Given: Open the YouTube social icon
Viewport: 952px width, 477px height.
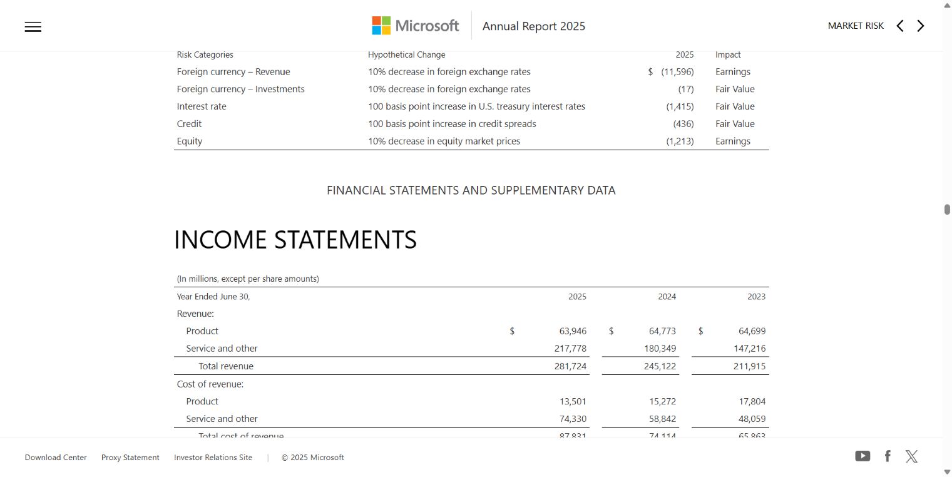Looking at the screenshot, I should pos(862,456).
